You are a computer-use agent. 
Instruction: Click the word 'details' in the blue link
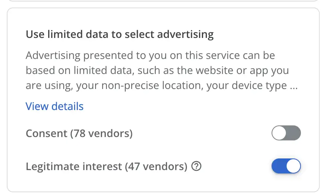67,106
